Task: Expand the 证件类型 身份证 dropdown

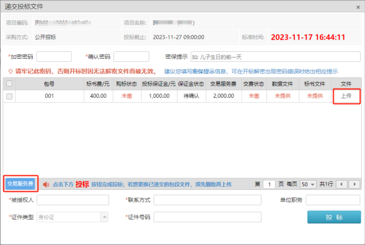Action: (105, 217)
